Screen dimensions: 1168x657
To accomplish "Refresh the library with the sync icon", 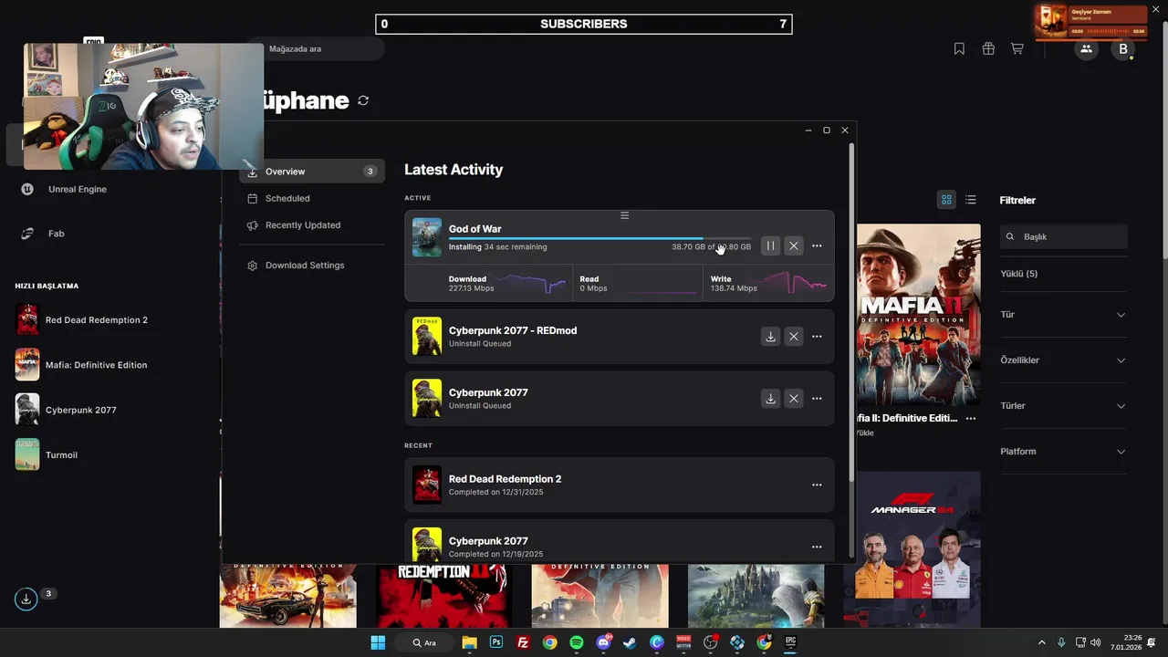I will [363, 100].
